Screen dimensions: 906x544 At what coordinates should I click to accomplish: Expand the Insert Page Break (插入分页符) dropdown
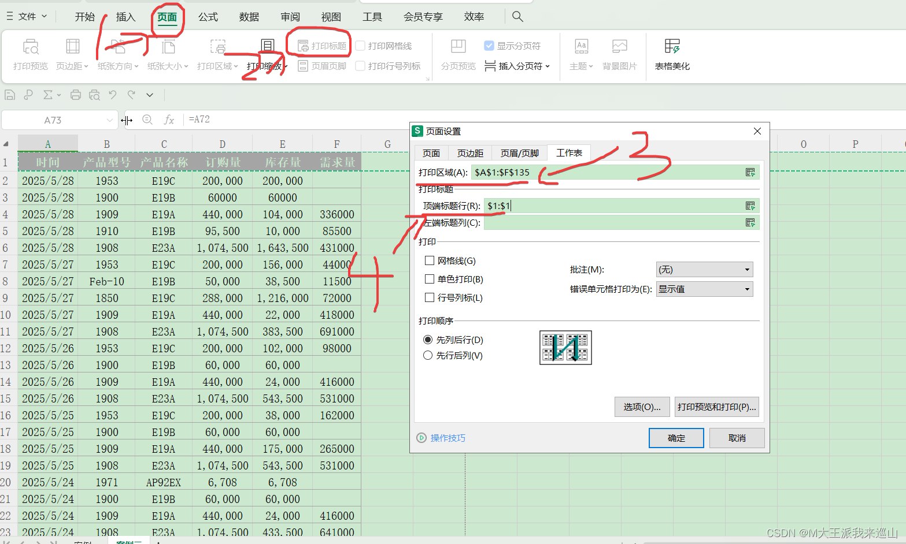(548, 66)
